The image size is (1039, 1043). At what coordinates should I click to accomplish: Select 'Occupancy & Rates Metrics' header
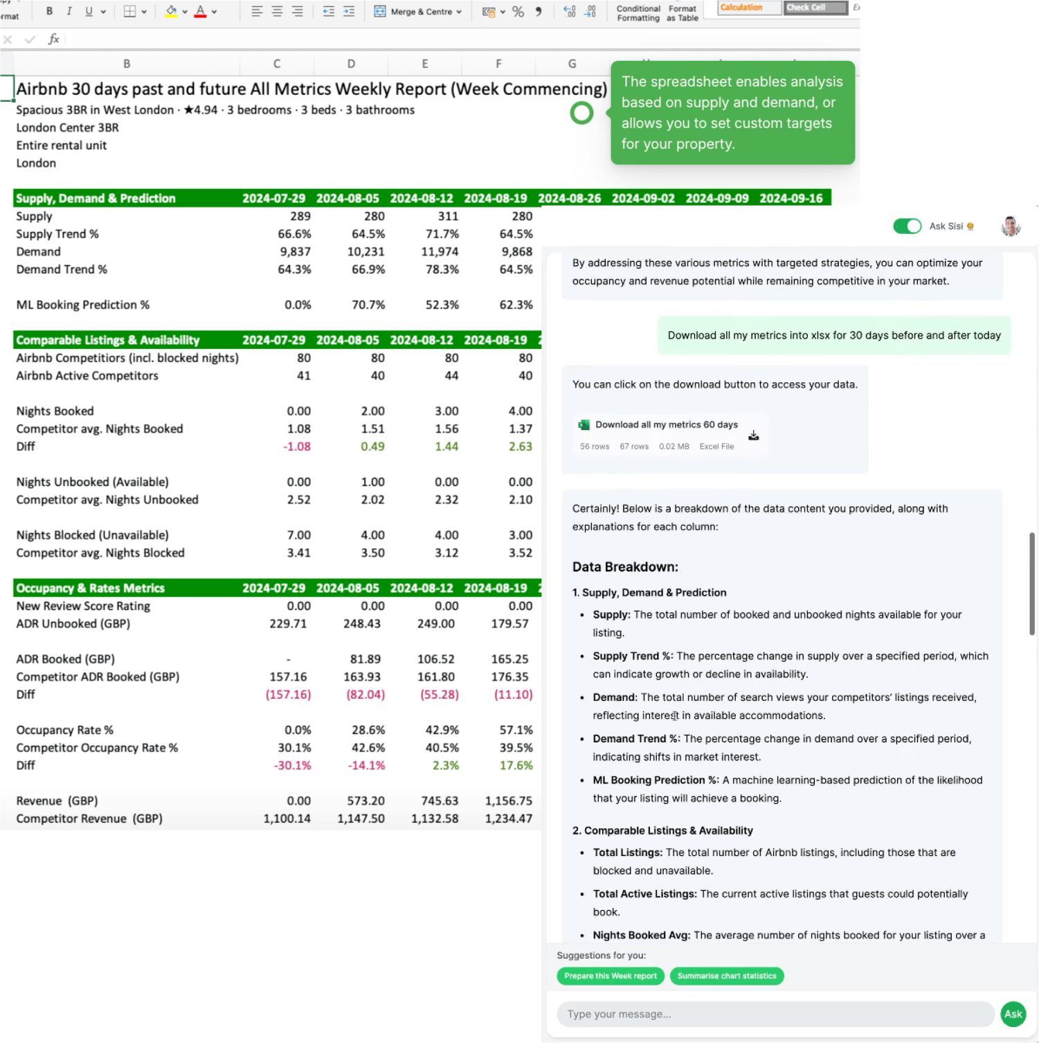click(x=91, y=588)
